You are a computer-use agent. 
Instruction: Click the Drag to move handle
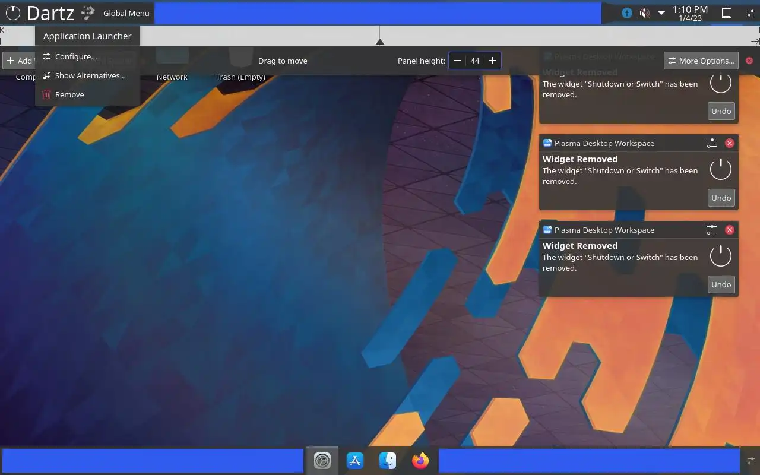[283, 61]
